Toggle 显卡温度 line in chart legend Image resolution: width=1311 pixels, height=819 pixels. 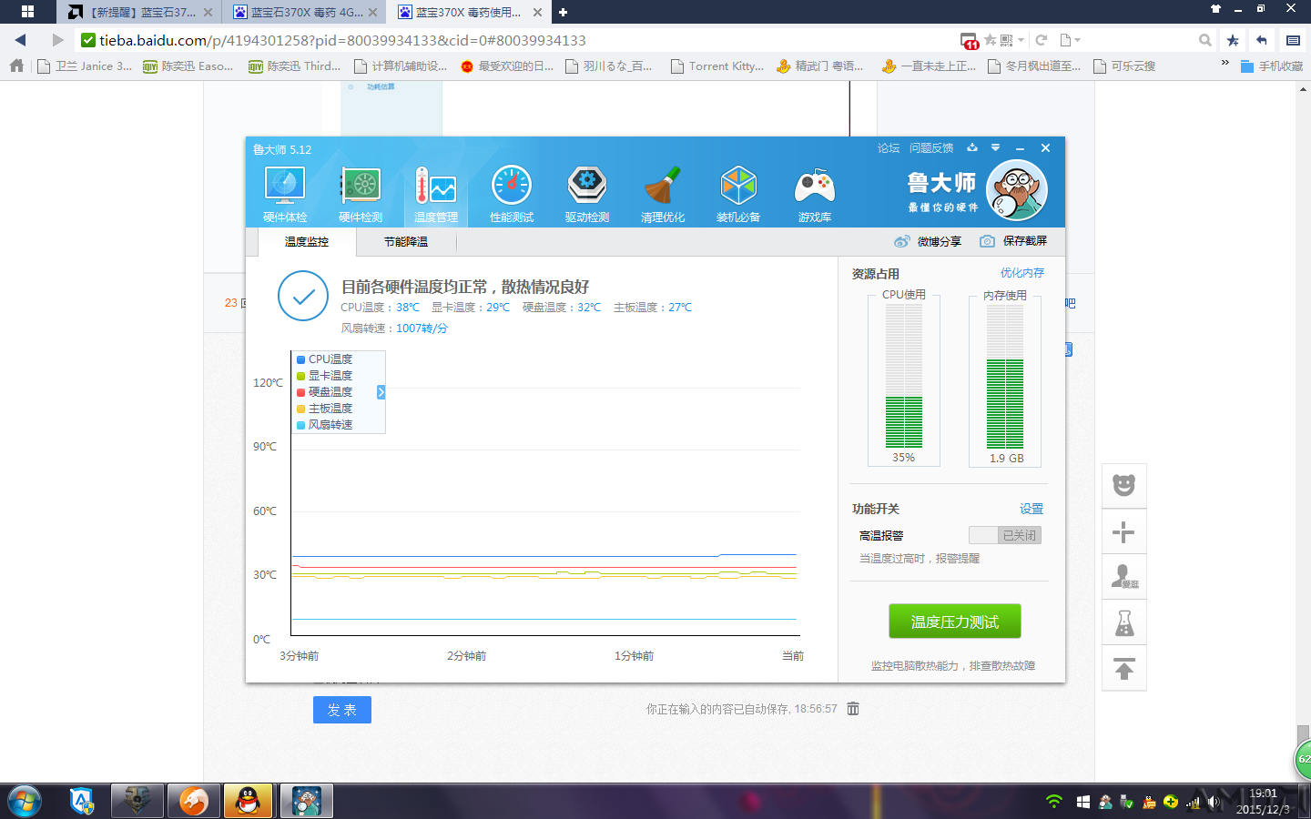[x=325, y=376]
